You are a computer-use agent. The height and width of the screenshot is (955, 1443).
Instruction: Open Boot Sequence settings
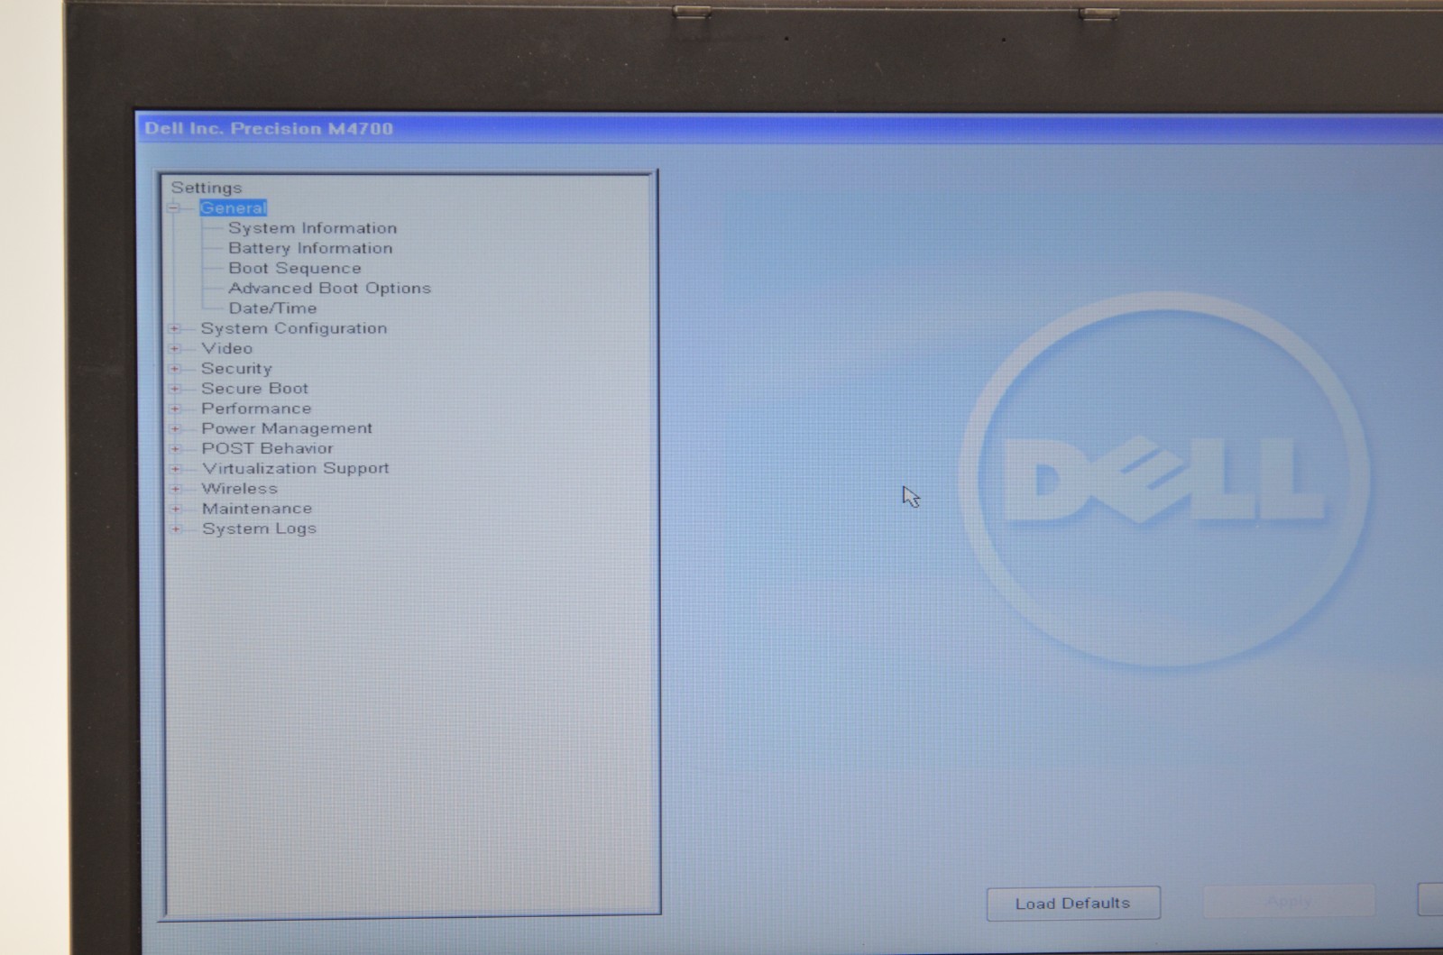click(x=295, y=268)
